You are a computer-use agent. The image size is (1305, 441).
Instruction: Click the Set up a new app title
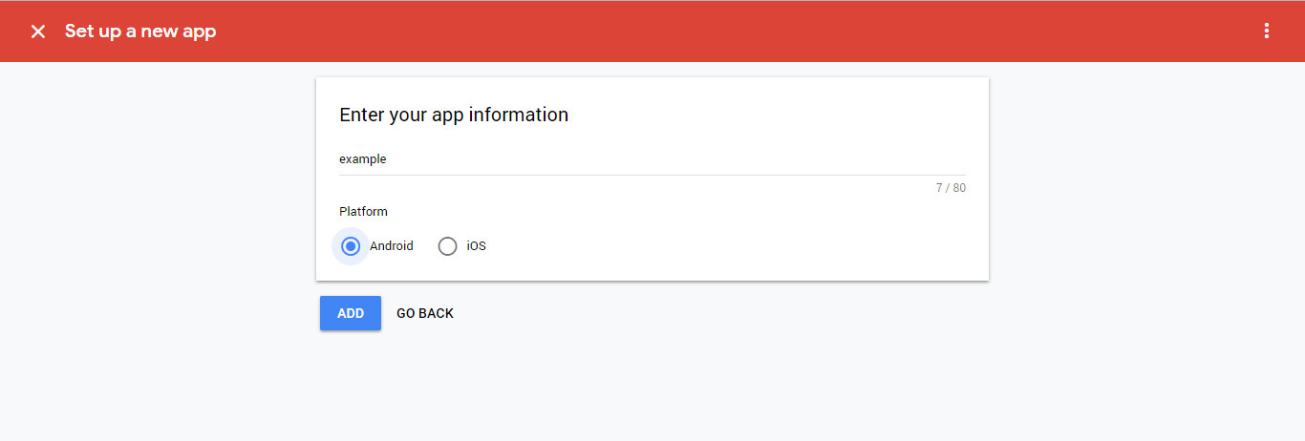point(140,31)
